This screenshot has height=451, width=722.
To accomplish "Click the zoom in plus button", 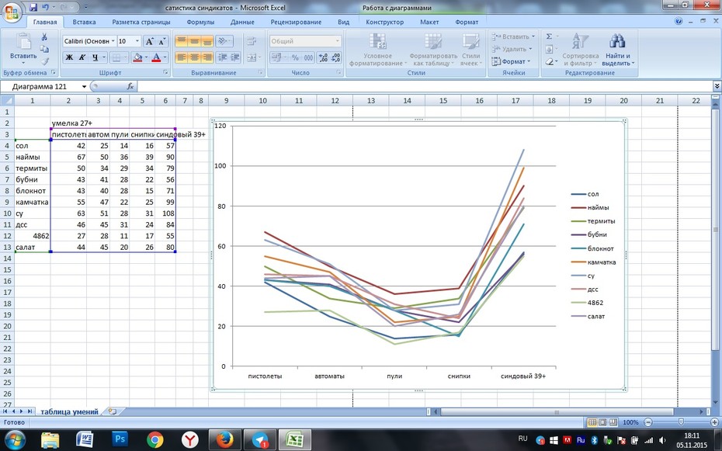I will (x=716, y=422).
